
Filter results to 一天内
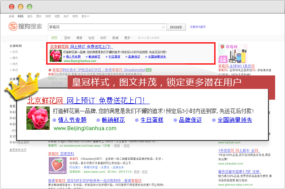click(13, 52)
